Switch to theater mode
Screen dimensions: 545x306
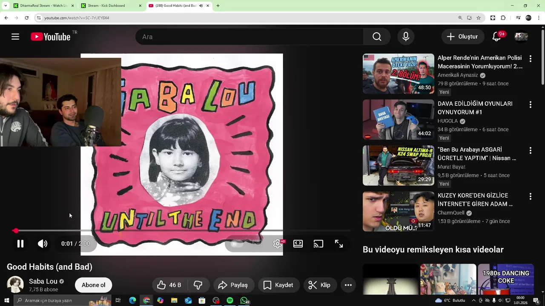[298, 244]
